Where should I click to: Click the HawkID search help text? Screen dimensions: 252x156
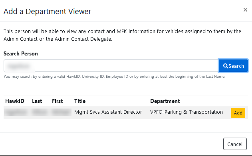(x=115, y=77)
